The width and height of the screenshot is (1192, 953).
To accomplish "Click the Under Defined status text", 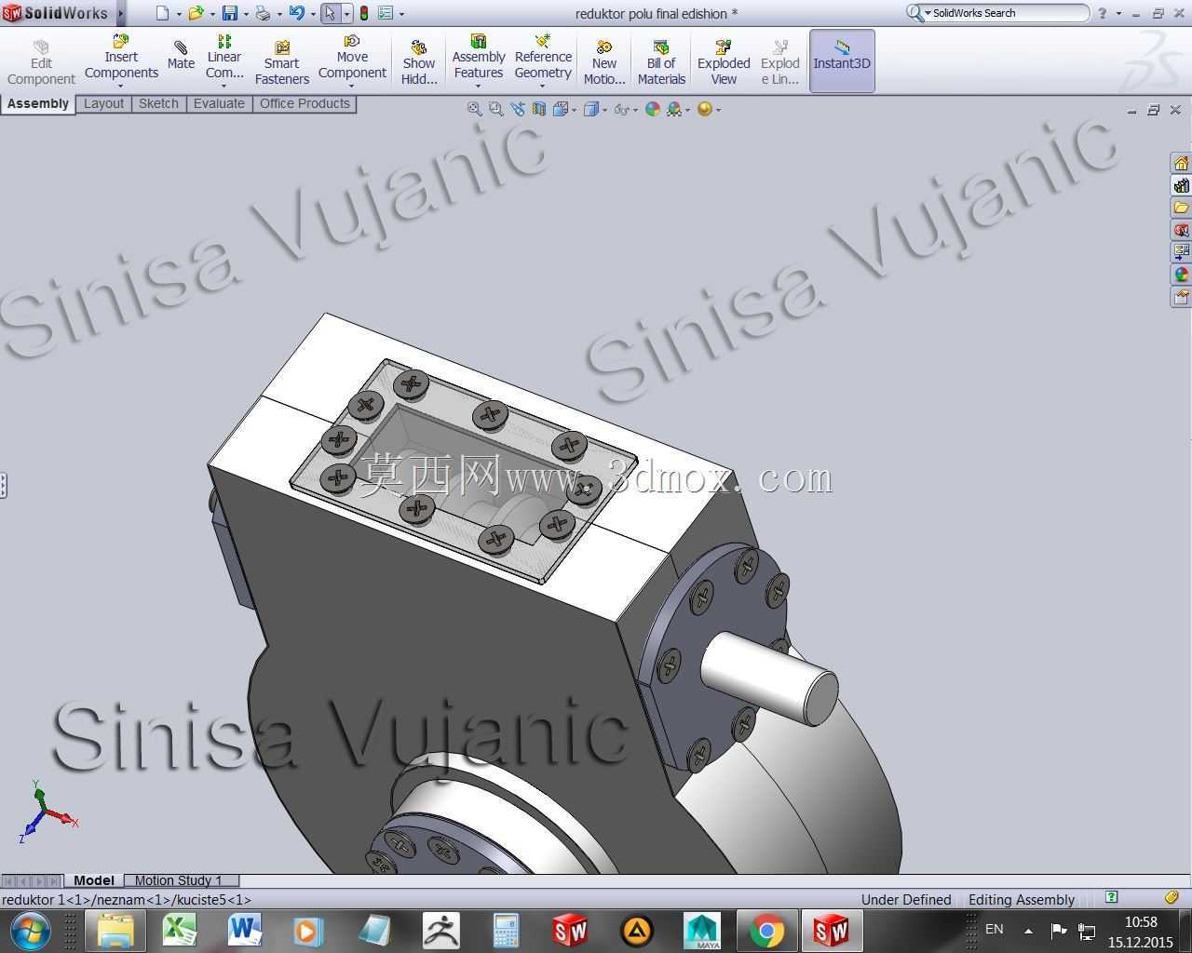I will (906, 900).
